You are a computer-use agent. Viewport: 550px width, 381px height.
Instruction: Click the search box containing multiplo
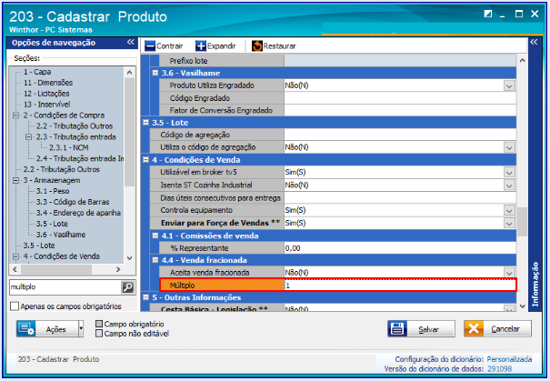[65, 287]
